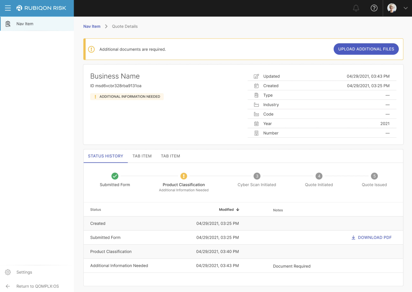Click the Type document icon
The image size is (412, 292).
click(x=256, y=95)
